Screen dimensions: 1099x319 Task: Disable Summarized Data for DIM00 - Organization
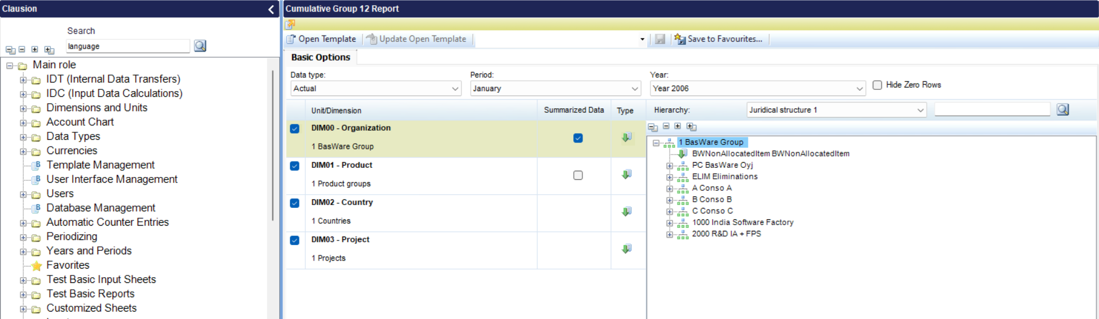click(578, 138)
